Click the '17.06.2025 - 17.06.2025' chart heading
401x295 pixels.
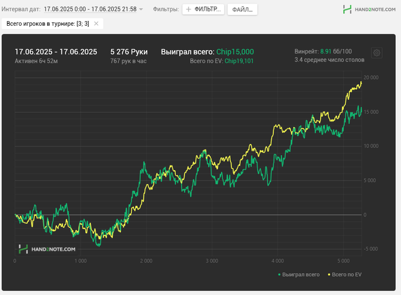(56, 52)
